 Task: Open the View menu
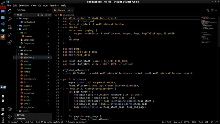coord(34,6)
